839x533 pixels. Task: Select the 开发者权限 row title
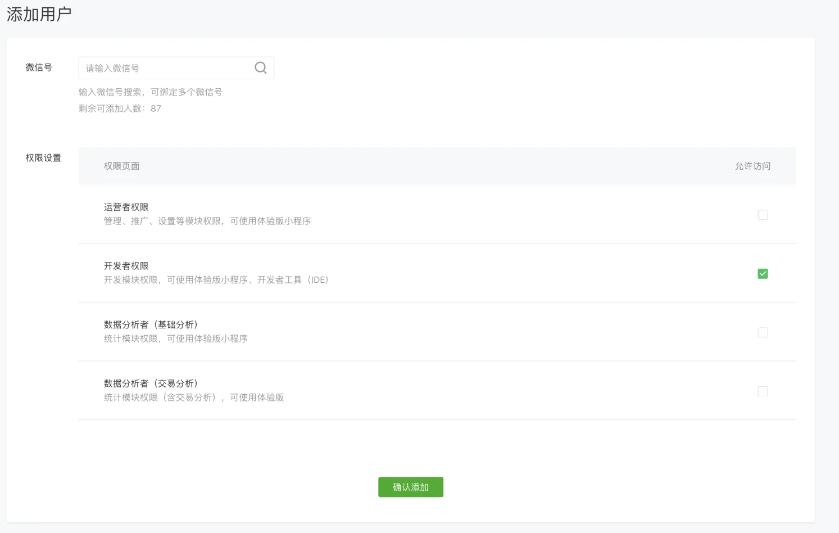[126, 266]
